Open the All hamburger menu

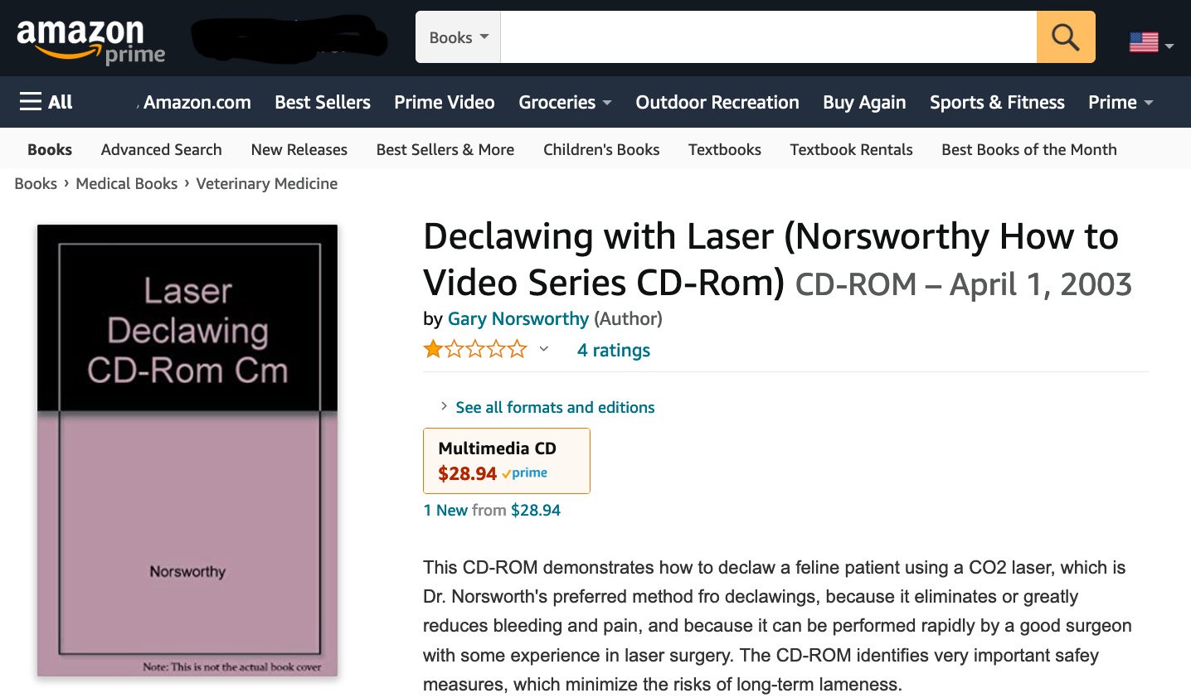click(x=46, y=102)
